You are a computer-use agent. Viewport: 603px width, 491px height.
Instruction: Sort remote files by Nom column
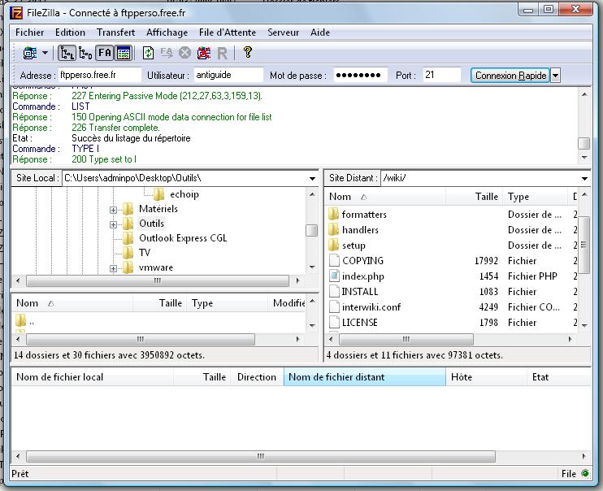pos(386,197)
